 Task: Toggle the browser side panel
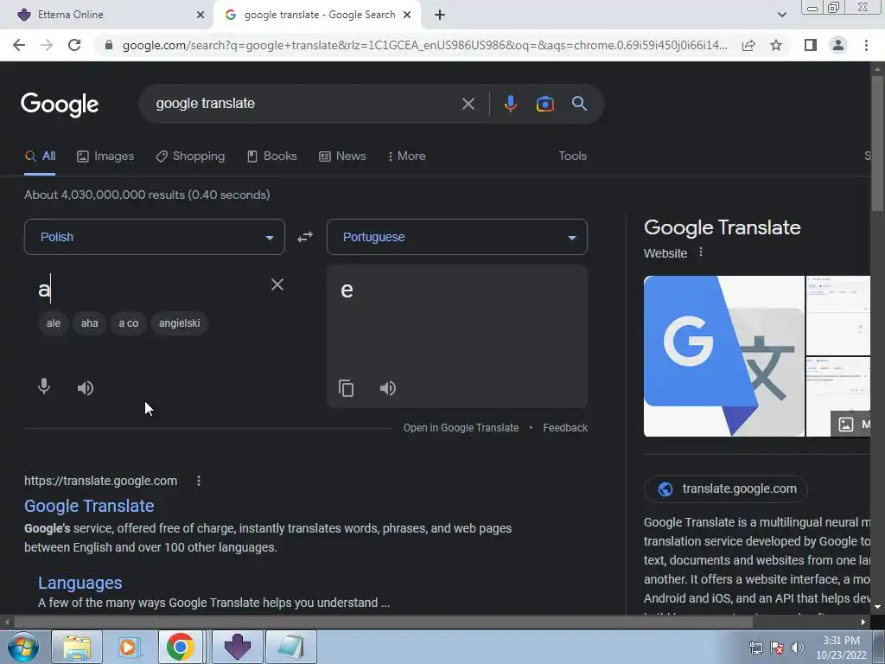coord(811,45)
